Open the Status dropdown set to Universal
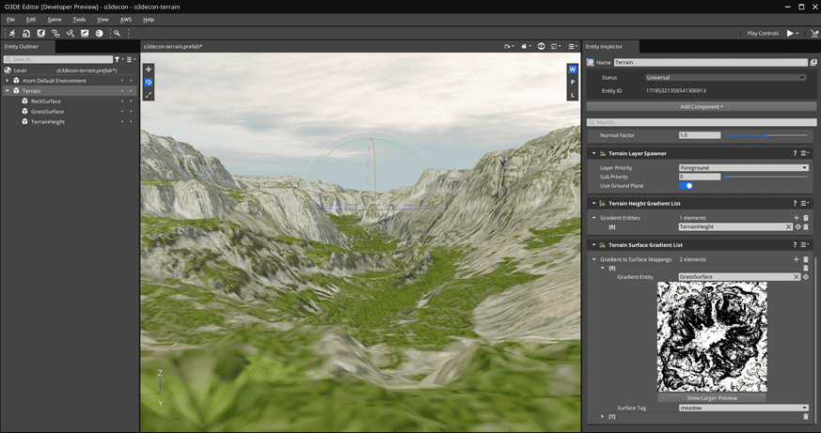 click(725, 77)
